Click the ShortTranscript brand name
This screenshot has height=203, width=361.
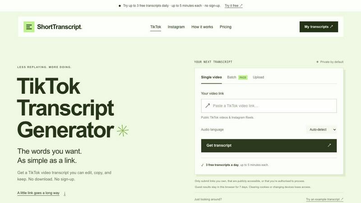(60, 27)
